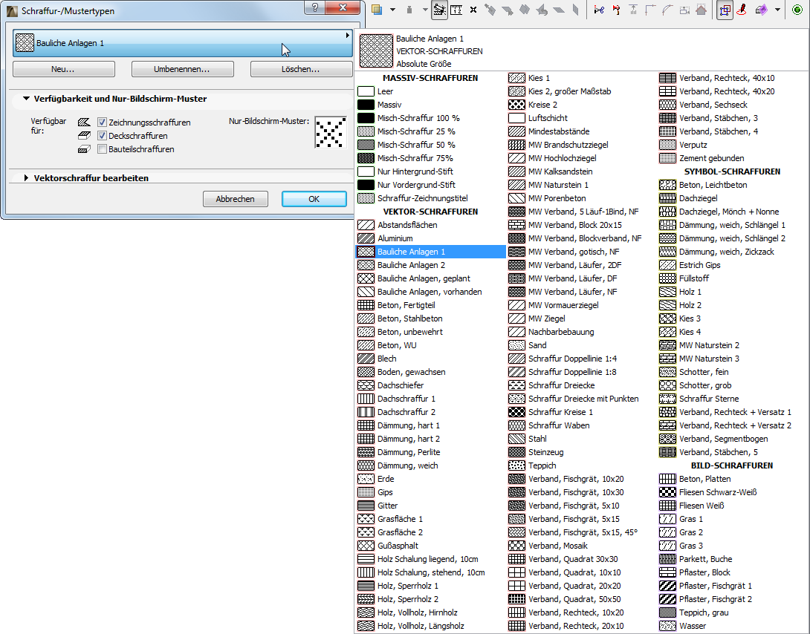Confirm with the OK button
The image size is (810, 634).
click(x=314, y=199)
